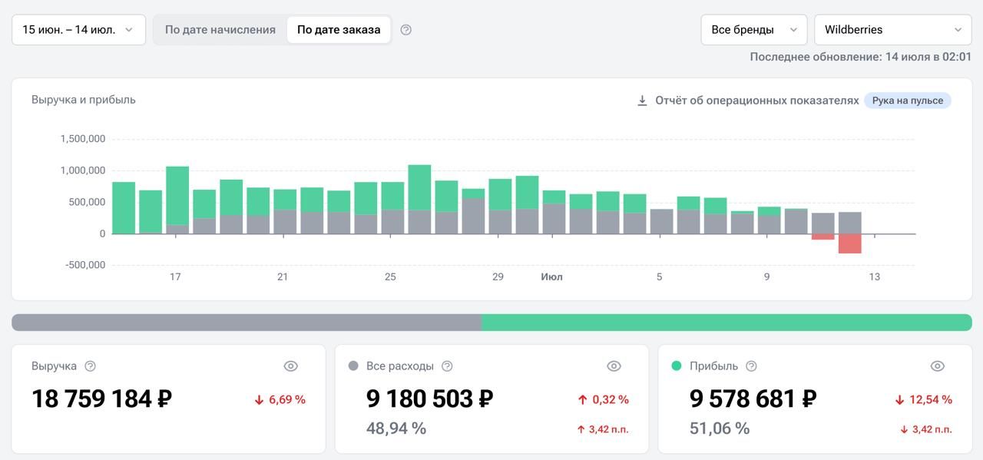Toggle visibility eye in Все расходы card
Screen dimensions: 983x460
pos(614,366)
